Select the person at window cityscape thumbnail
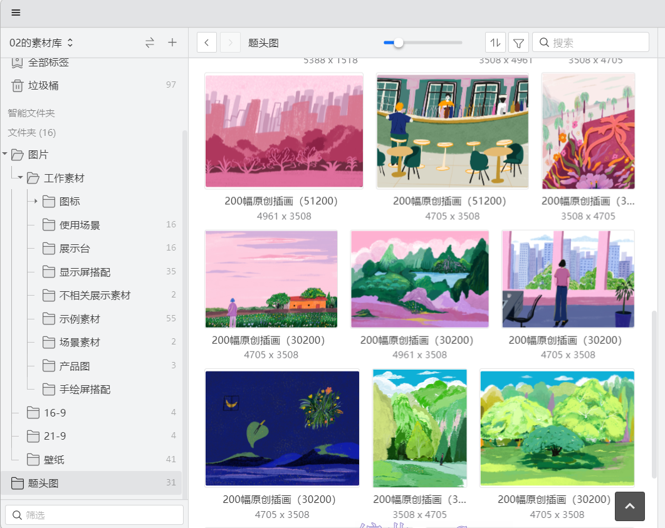665x528 pixels. pos(568,279)
